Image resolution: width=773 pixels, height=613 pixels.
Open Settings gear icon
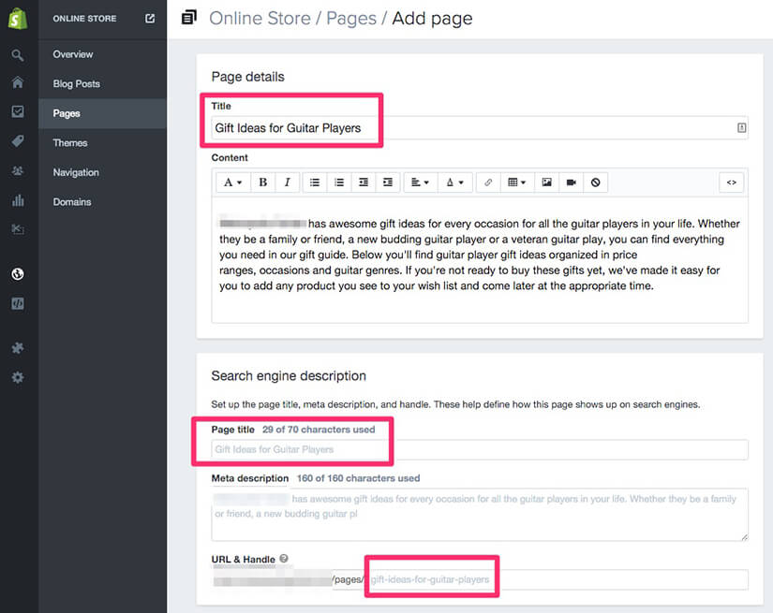(x=18, y=378)
